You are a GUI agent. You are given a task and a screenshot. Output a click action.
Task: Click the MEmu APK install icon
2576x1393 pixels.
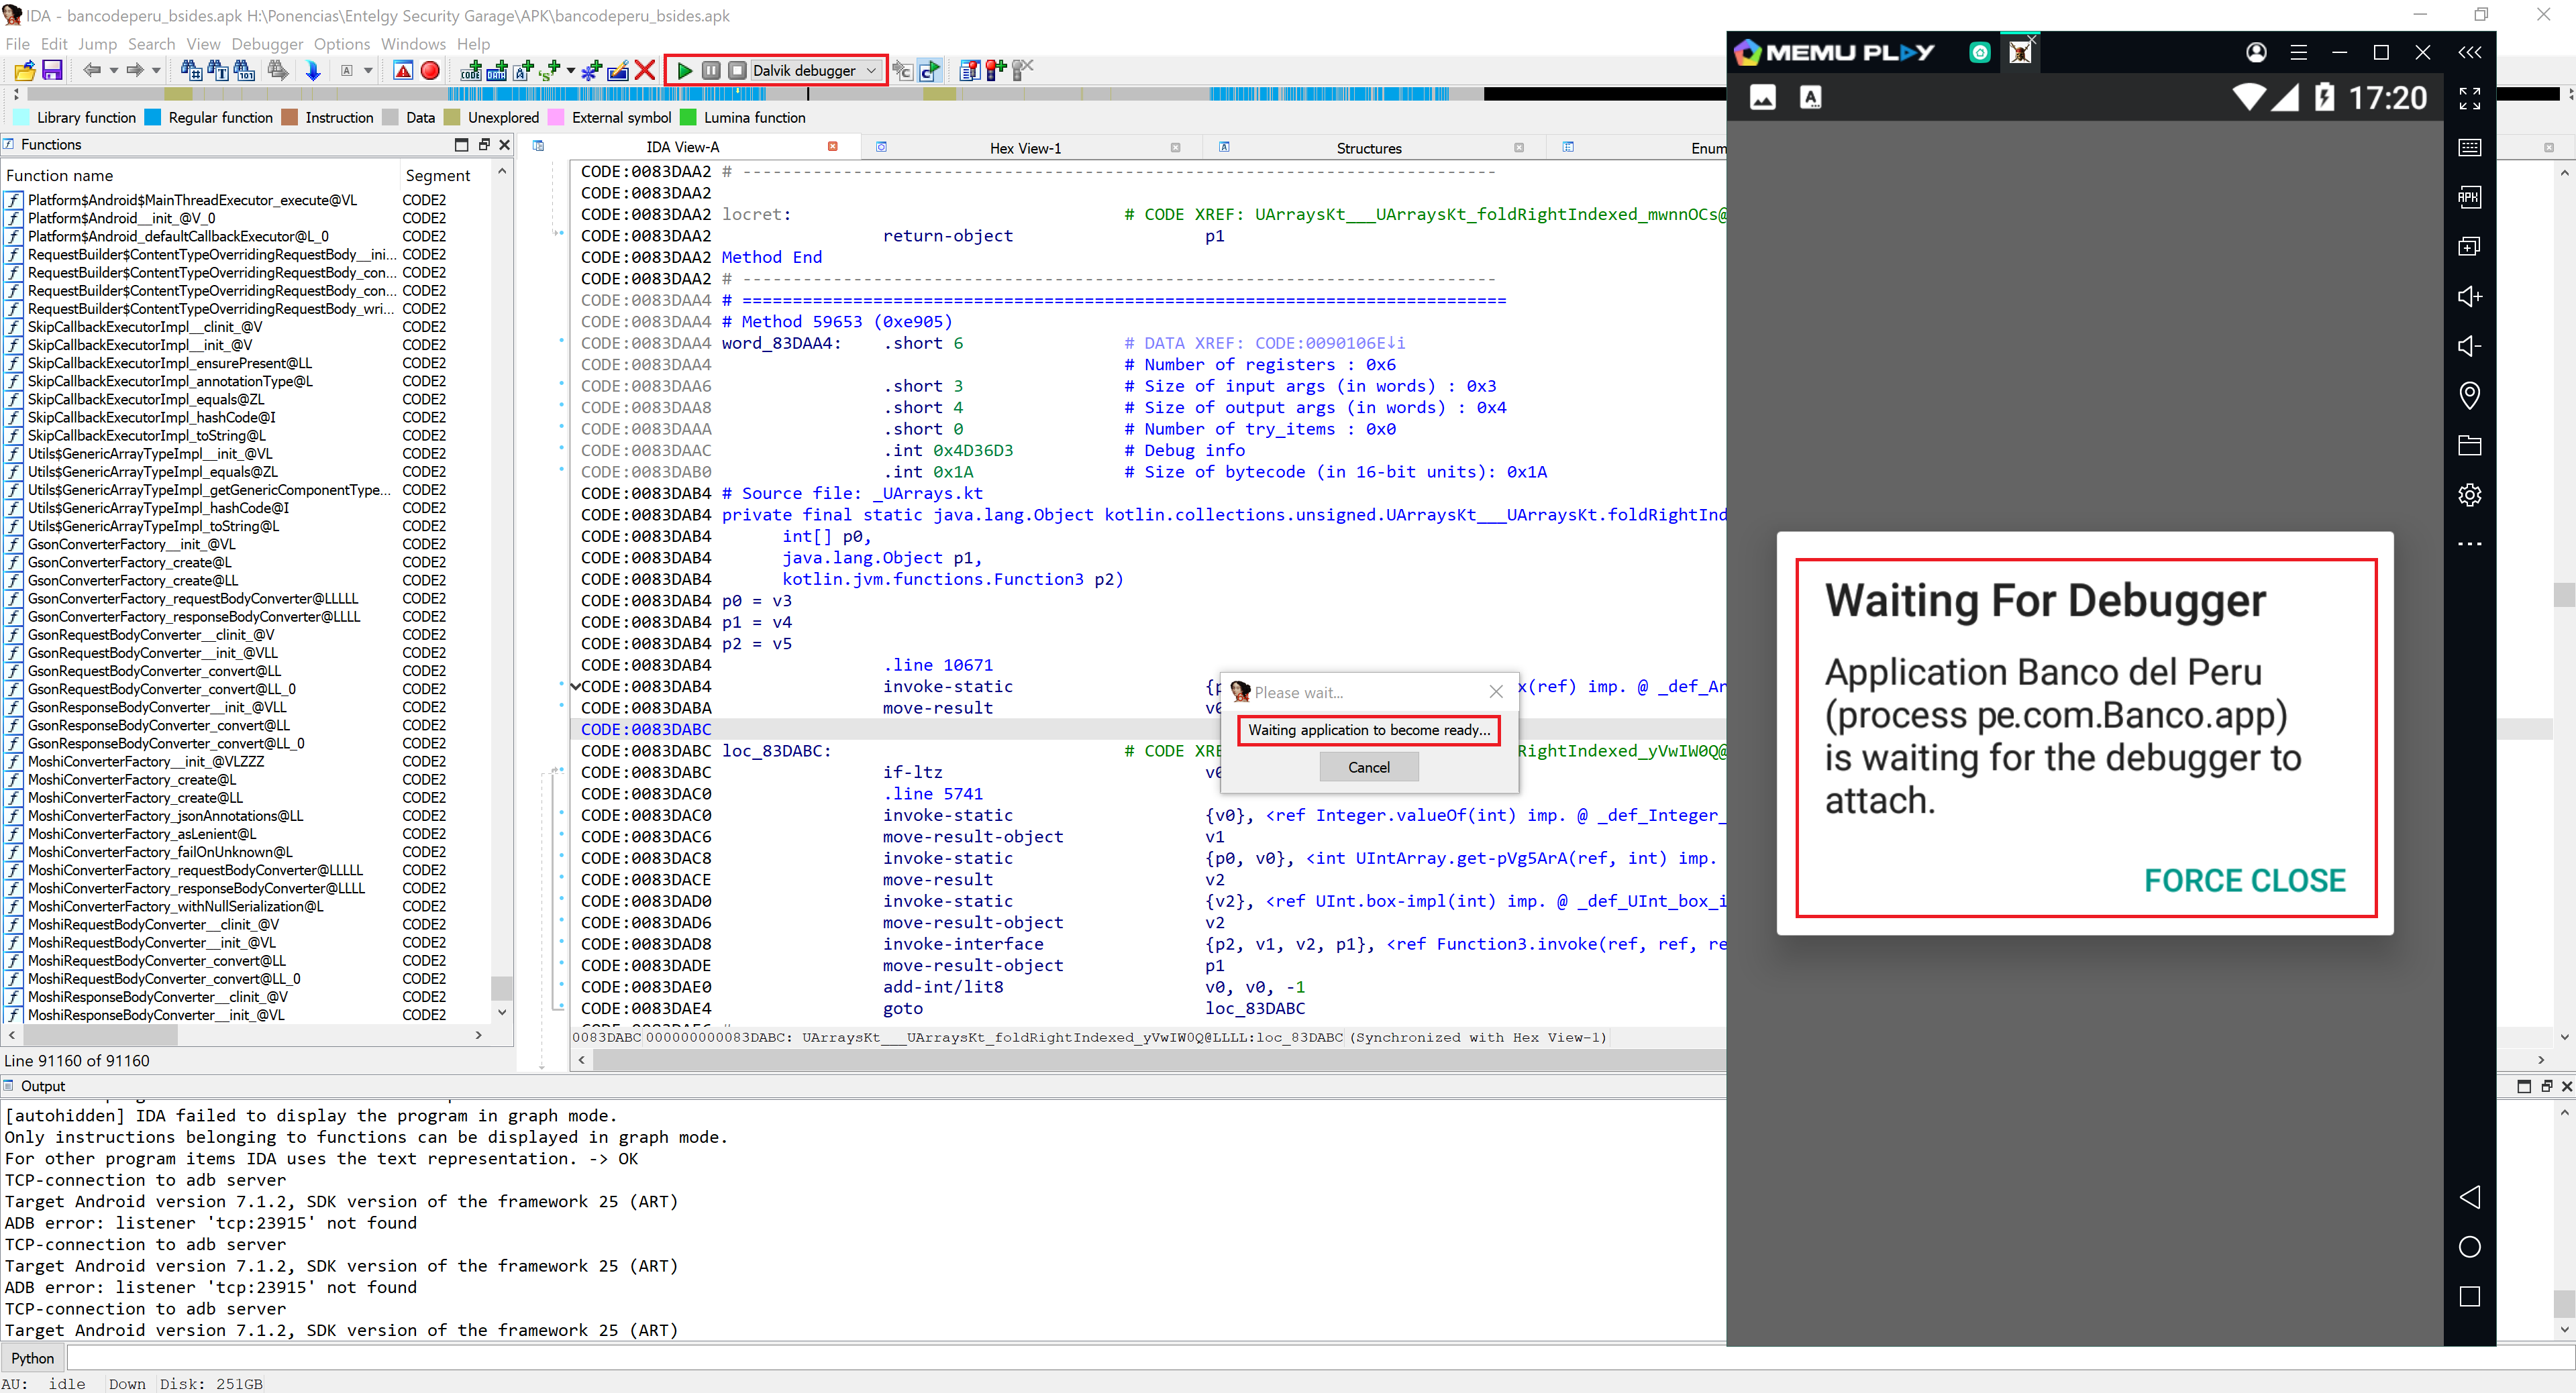(x=2469, y=197)
